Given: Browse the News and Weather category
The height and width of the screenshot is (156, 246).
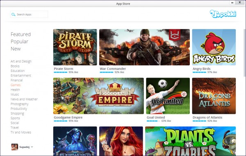Looking at the screenshot, I should 24,99.
